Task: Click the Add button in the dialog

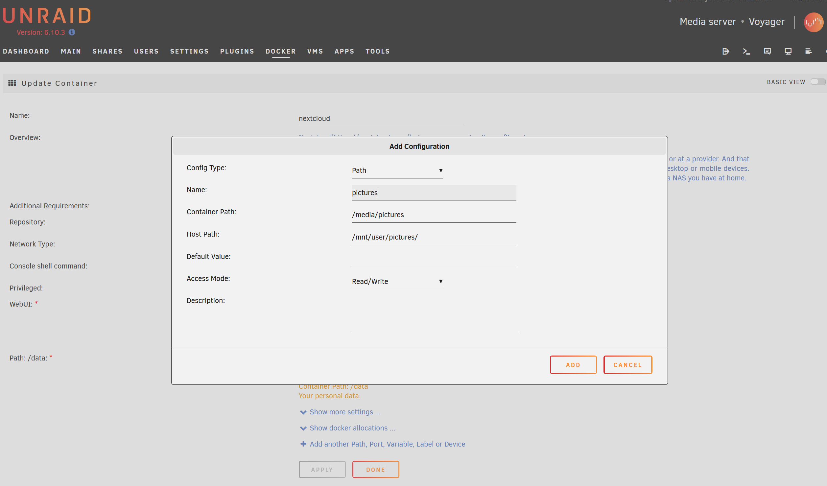Action: tap(573, 365)
